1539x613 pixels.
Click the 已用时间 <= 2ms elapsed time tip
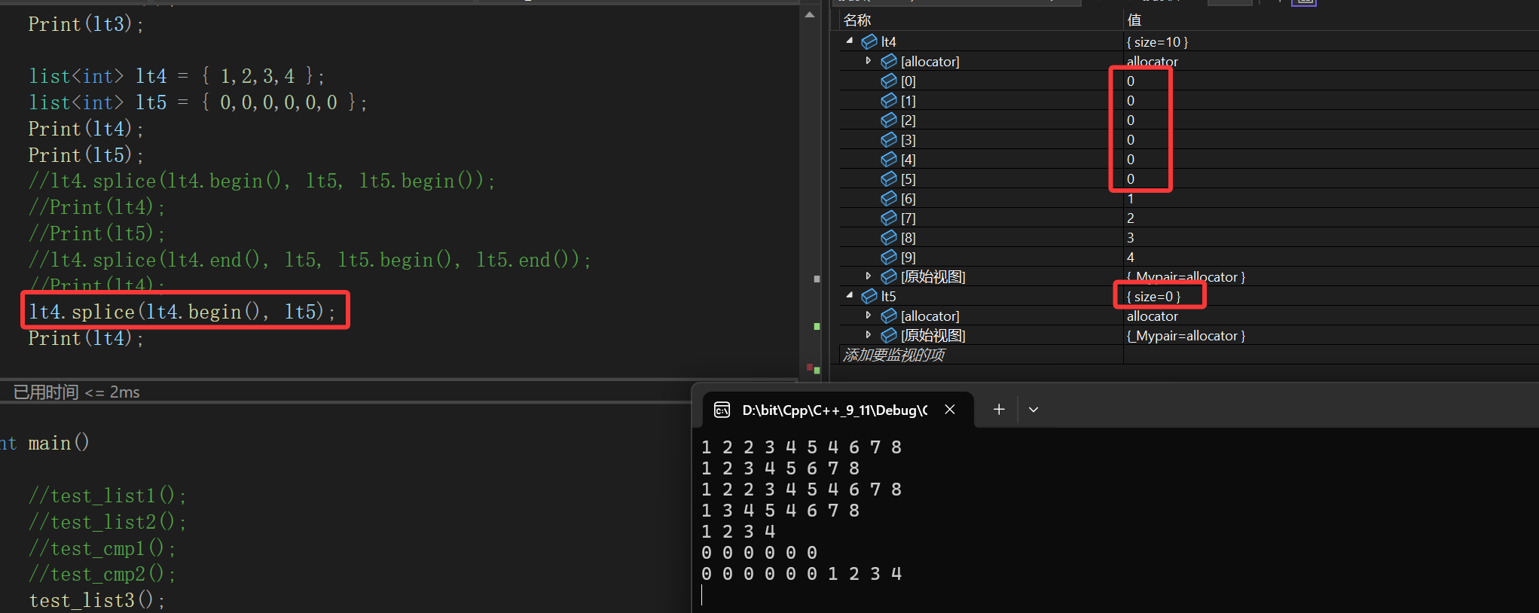click(77, 392)
